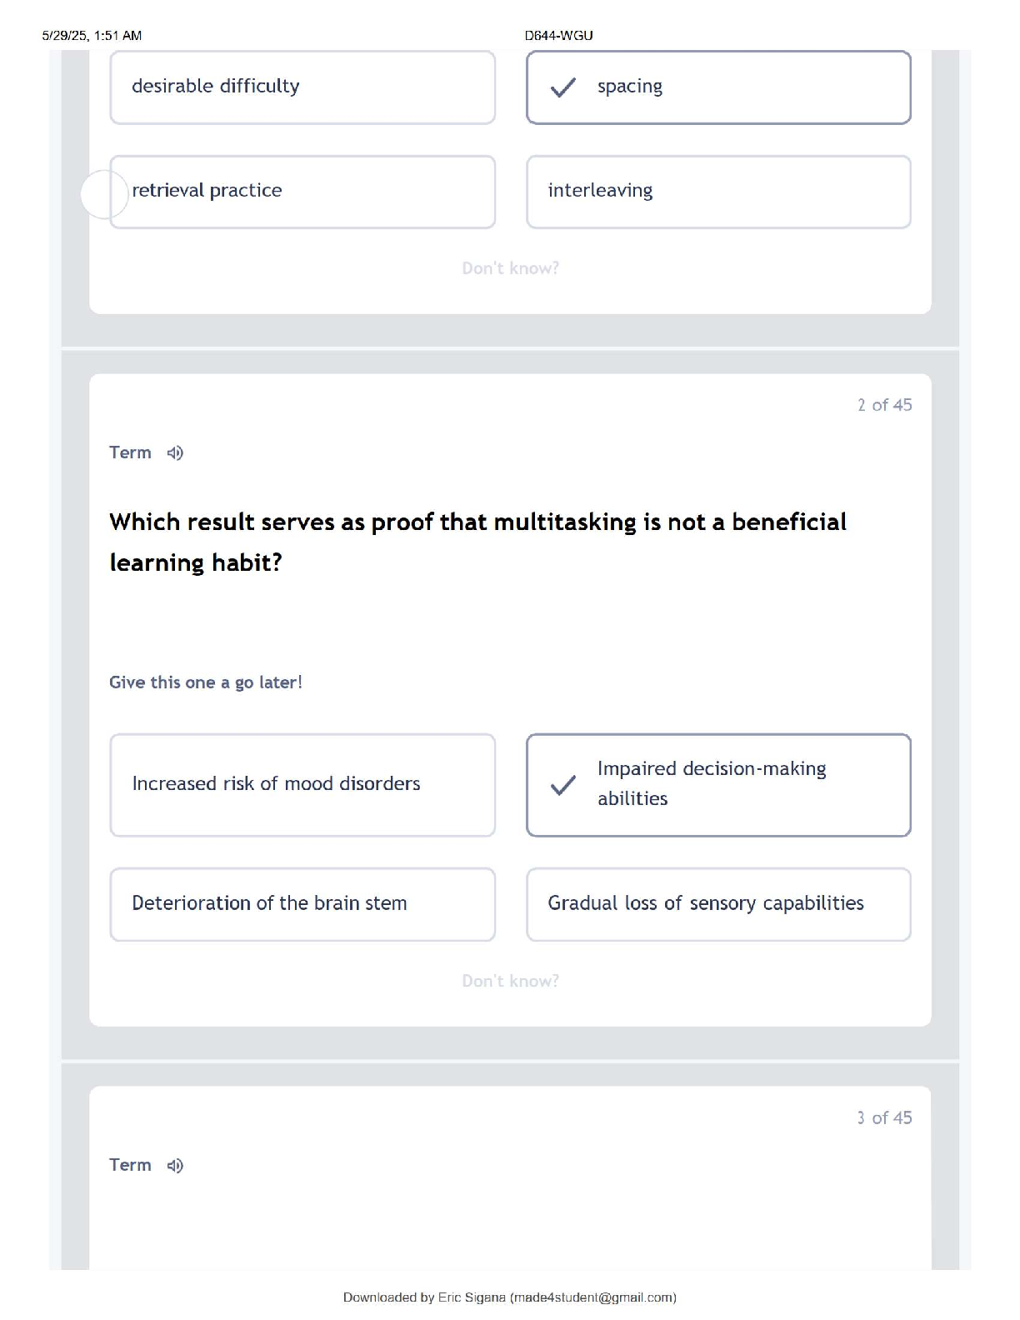Choose the spacing answer option
This screenshot has width=1020, height=1320.
[x=718, y=87]
